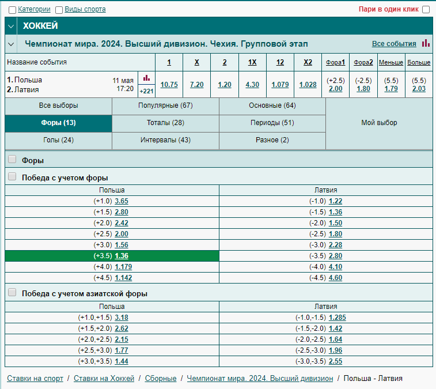
Task: Open the Все выборы tab
Action: [58, 105]
